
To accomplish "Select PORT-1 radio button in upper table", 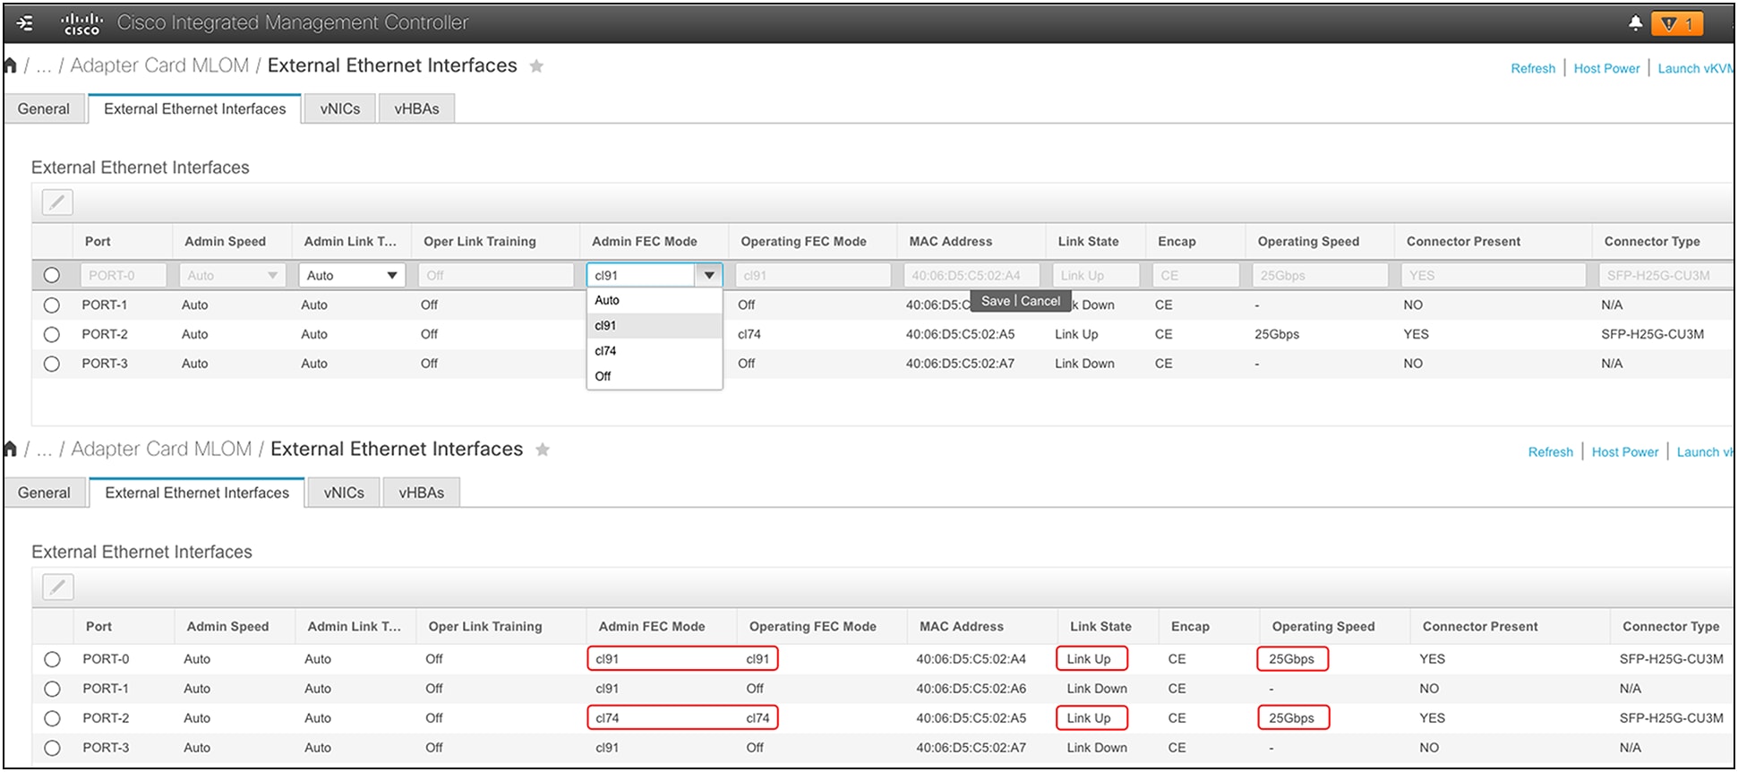I will point(52,305).
